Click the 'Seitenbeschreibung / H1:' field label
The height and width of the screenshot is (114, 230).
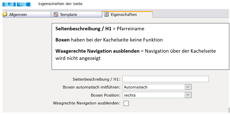(x=96, y=79)
